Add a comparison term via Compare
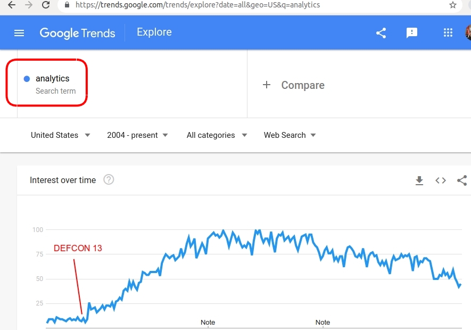The width and height of the screenshot is (471, 330). click(303, 85)
